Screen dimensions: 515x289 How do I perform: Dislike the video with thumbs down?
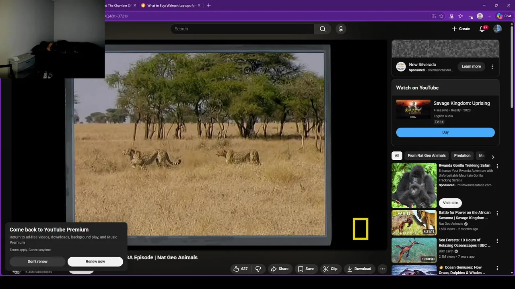258,269
